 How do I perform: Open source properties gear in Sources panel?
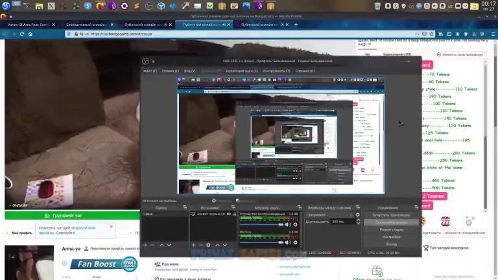tap(208, 245)
